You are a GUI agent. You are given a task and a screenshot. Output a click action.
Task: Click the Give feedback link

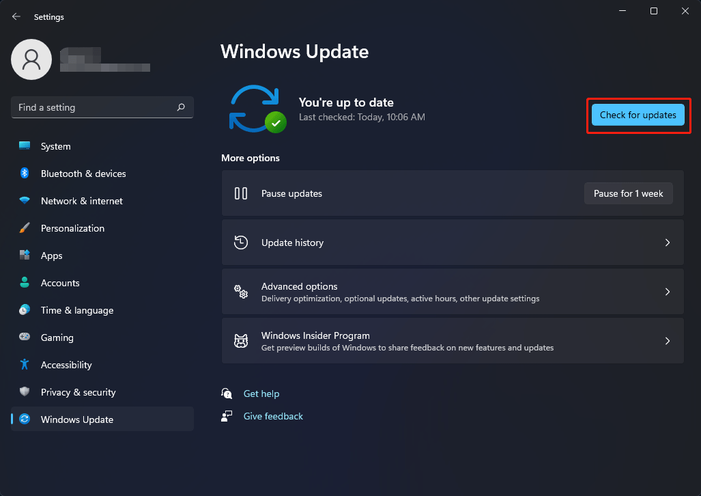coord(273,416)
